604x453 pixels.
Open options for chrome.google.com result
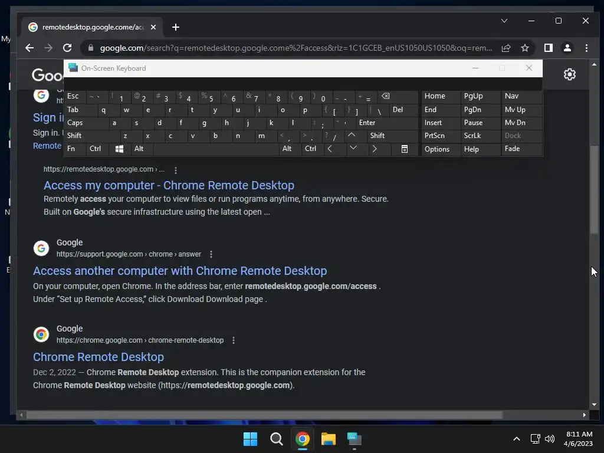pos(234,340)
